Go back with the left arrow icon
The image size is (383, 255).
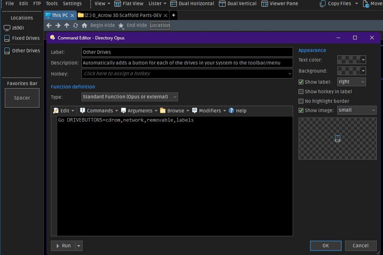point(49,25)
